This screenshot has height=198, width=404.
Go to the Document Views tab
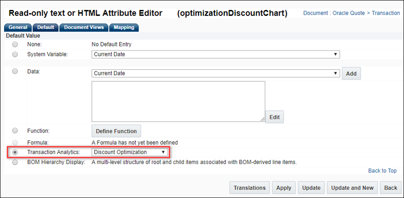pos(84,28)
